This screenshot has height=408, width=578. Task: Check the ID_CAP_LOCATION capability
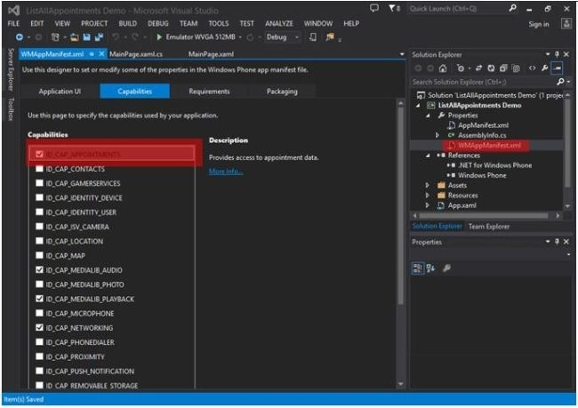click(x=39, y=241)
